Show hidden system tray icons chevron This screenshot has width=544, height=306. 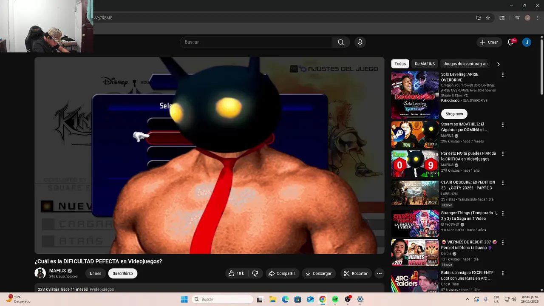click(x=468, y=299)
